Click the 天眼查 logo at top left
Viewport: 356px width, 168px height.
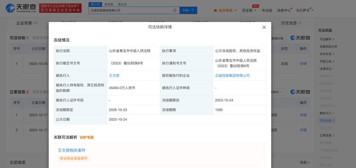[x=21, y=8]
